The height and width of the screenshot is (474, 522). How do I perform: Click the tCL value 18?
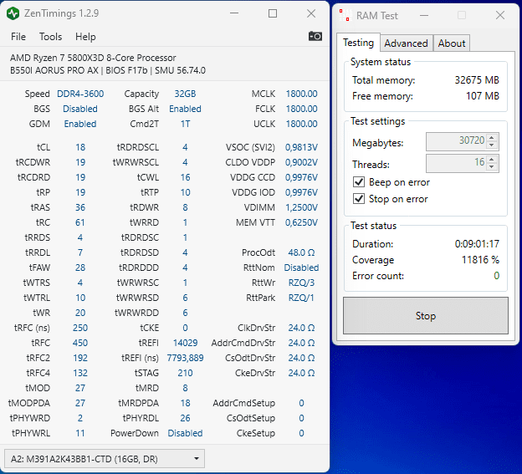pyautogui.click(x=80, y=147)
